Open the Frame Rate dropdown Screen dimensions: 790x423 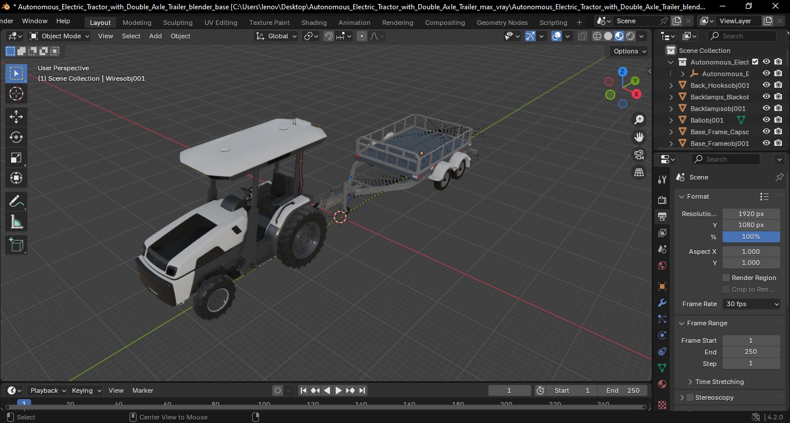pyautogui.click(x=752, y=304)
